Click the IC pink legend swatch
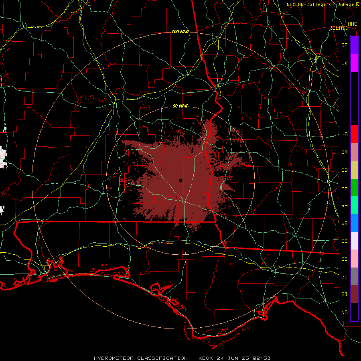This screenshot has height=361, width=361. 354,259
